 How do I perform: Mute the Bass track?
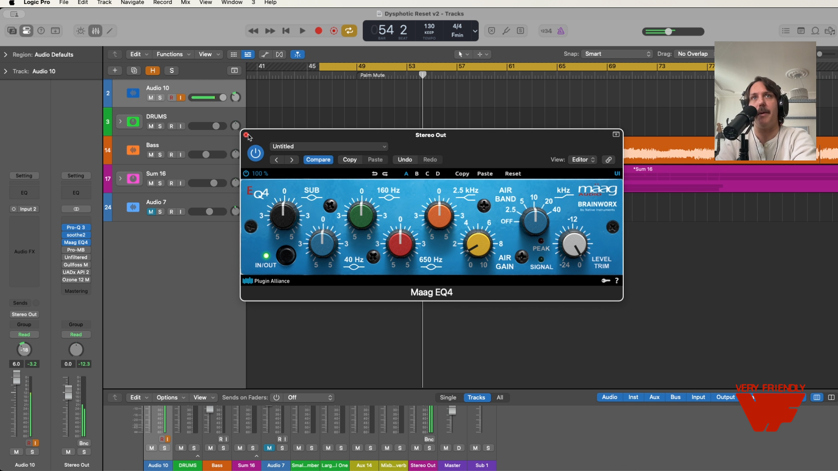(x=151, y=155)
